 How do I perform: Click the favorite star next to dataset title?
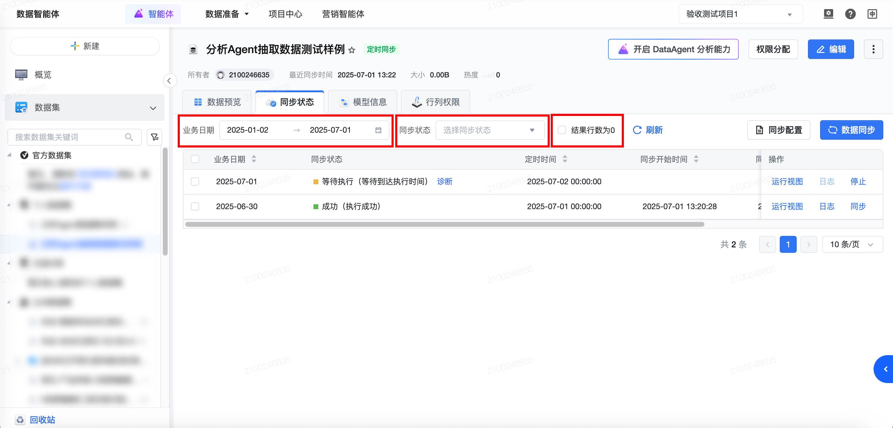[351, 50]
